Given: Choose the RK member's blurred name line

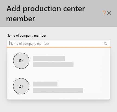Looking at the screenshot, I should click(49, 58).
